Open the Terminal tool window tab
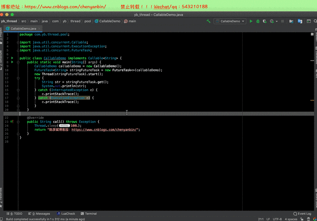The height and width of the screenshot is (221, 317). 88,213
